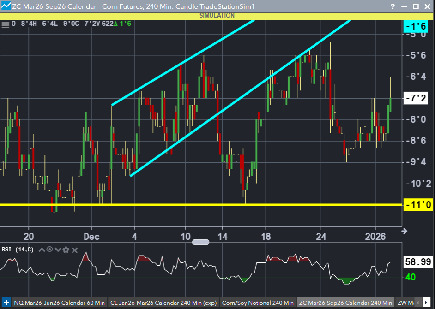435x309 pixels.
Task: Click the RSI (14,C) indicator label
Action: click(x=18, y=250)
